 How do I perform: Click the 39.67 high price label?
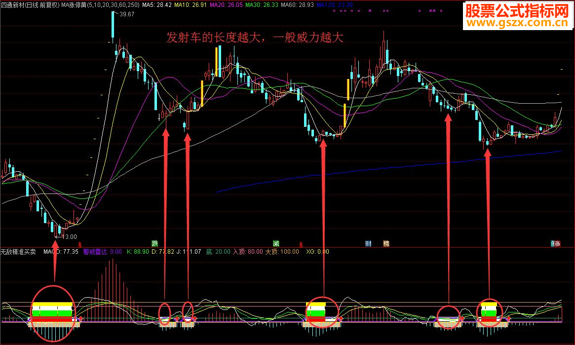pyautogui.click(x=127, y=14)
